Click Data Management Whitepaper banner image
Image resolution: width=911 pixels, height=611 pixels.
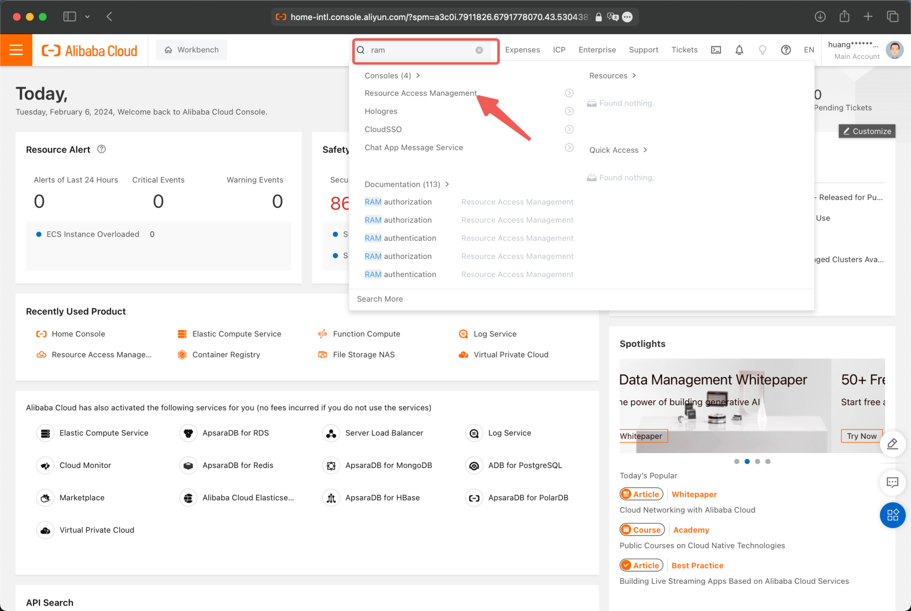(x=725, y=406)
